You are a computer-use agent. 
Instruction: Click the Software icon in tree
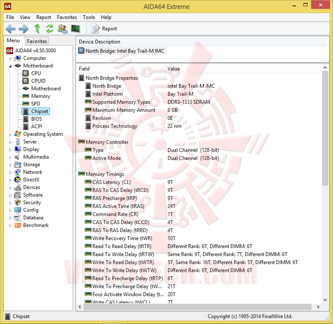point(18,195)
